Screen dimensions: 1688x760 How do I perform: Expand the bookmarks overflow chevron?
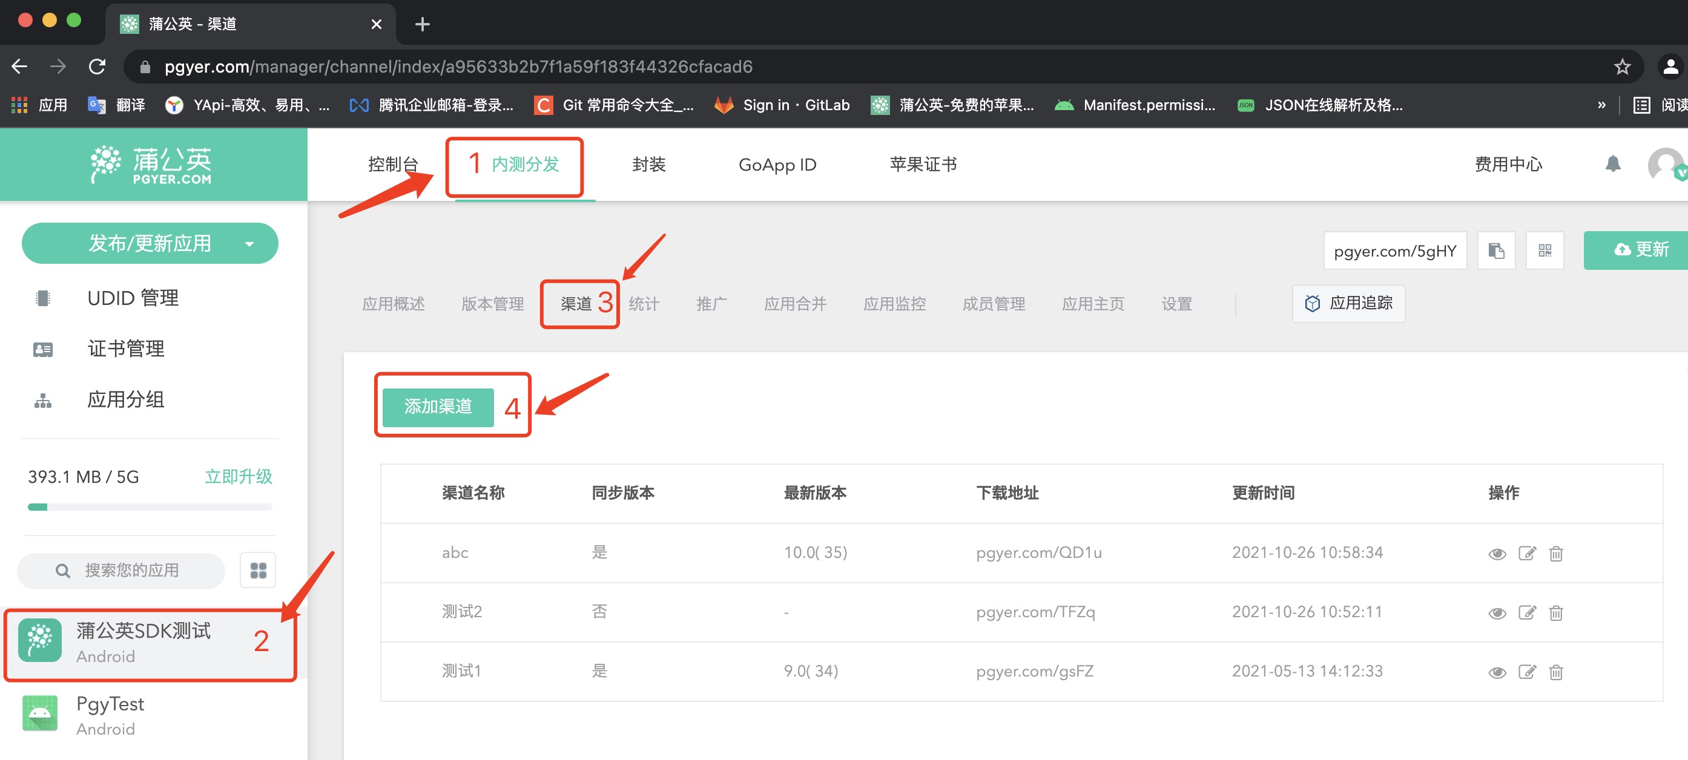1601,105
